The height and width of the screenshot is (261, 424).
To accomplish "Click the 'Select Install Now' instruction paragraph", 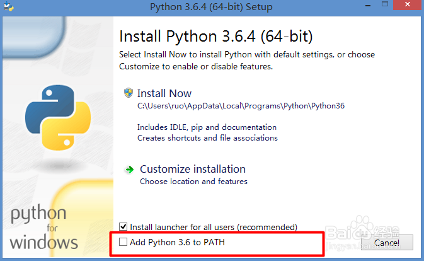I will [x=247, y=61].
